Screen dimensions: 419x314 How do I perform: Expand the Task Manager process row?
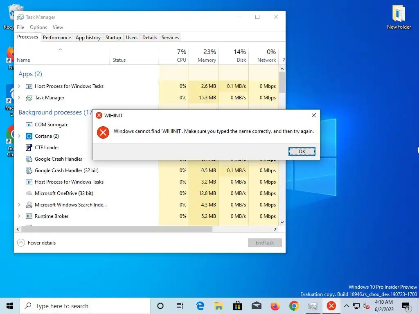coord(19,97)
